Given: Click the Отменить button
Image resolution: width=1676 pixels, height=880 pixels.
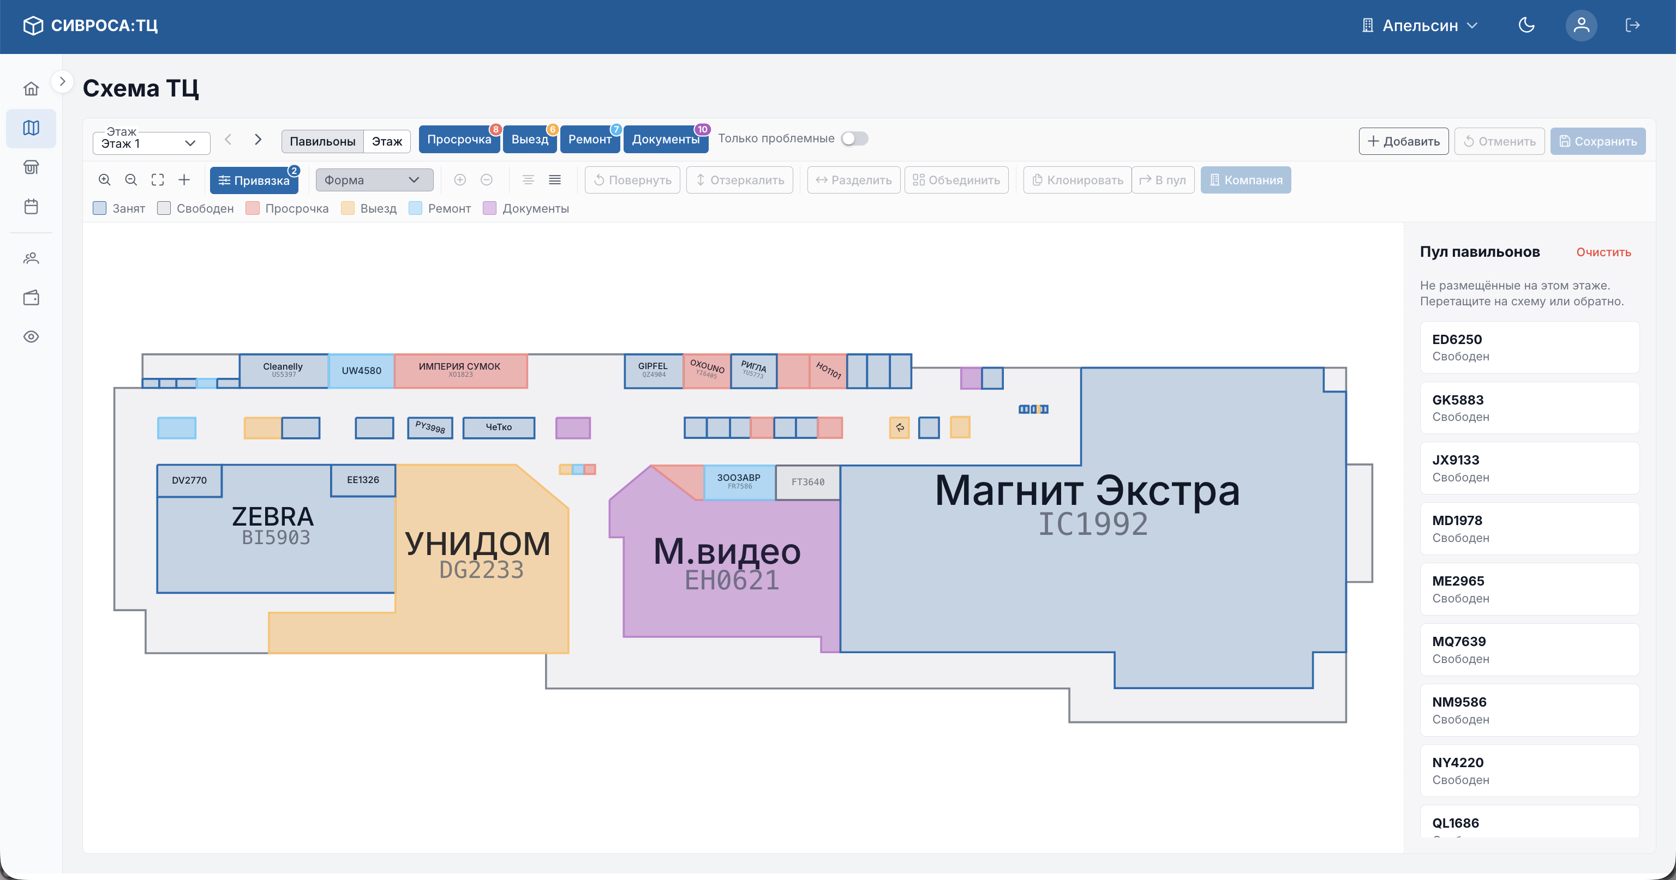Looking at the screenshot, I should (x=1499, y=141).
